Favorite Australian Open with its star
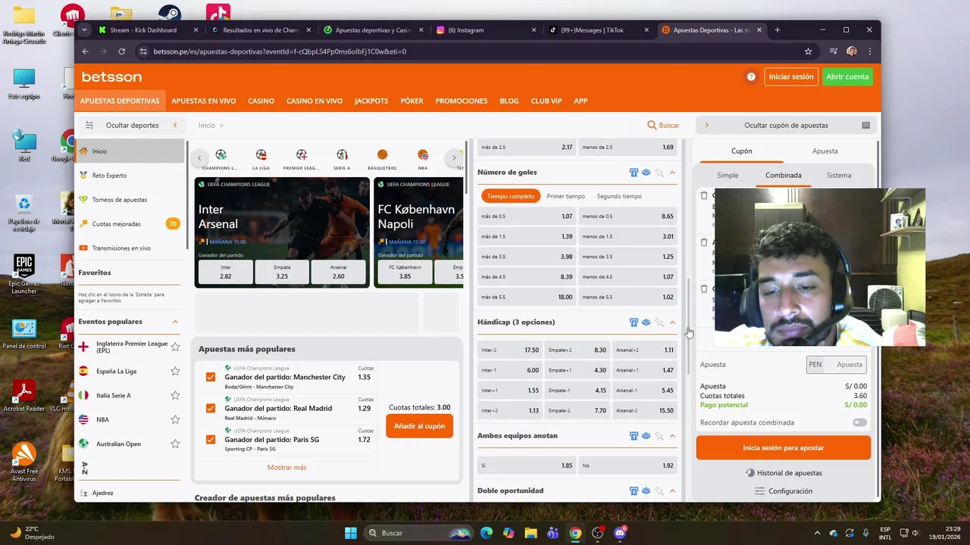 (175, 444)
